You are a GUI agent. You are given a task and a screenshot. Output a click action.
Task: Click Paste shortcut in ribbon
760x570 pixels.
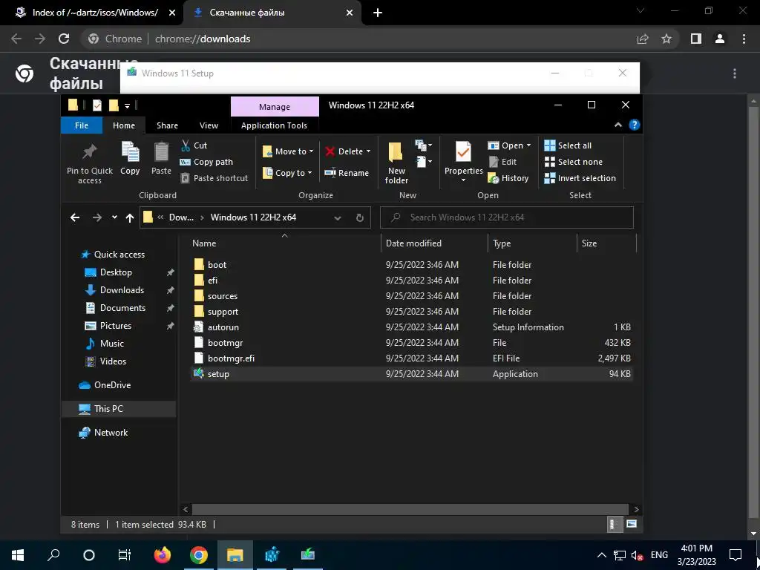214,178
